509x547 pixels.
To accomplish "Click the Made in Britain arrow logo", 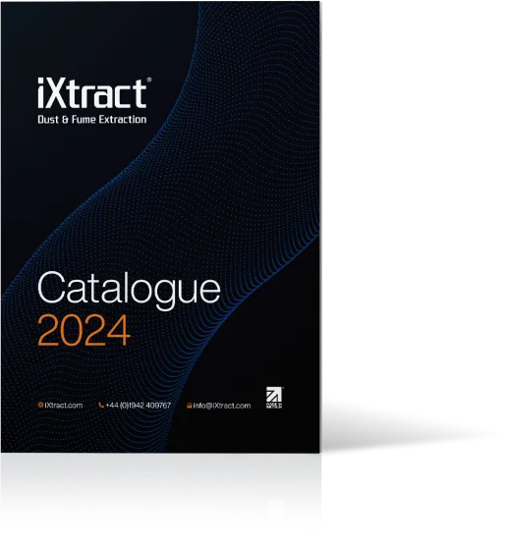I will point(274,398).
